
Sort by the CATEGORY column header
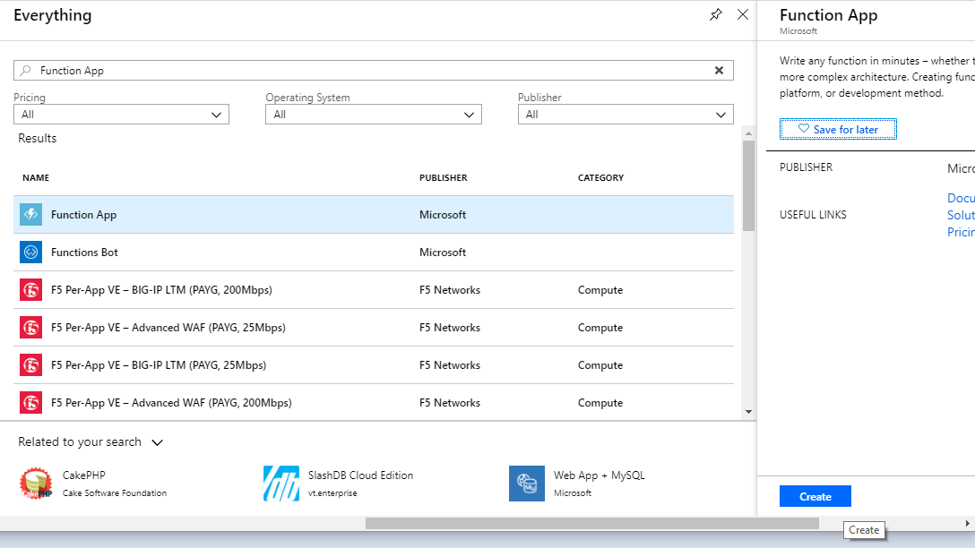[x=600, y=177]
